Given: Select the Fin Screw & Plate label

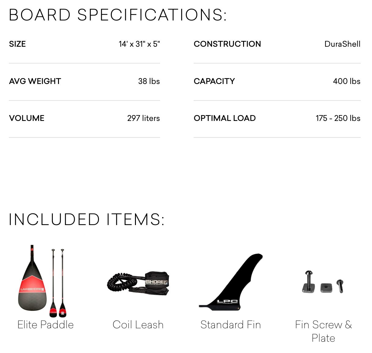Looking at the screenshot, I should click(x=323, y=331).
